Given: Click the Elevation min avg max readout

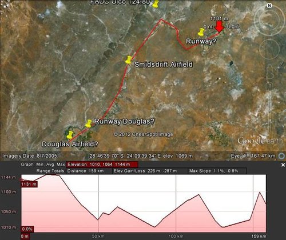Looking at the screenshot, I should point(102,165).
